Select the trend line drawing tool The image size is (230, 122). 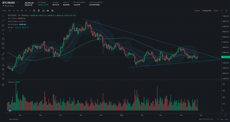point(3,21)
